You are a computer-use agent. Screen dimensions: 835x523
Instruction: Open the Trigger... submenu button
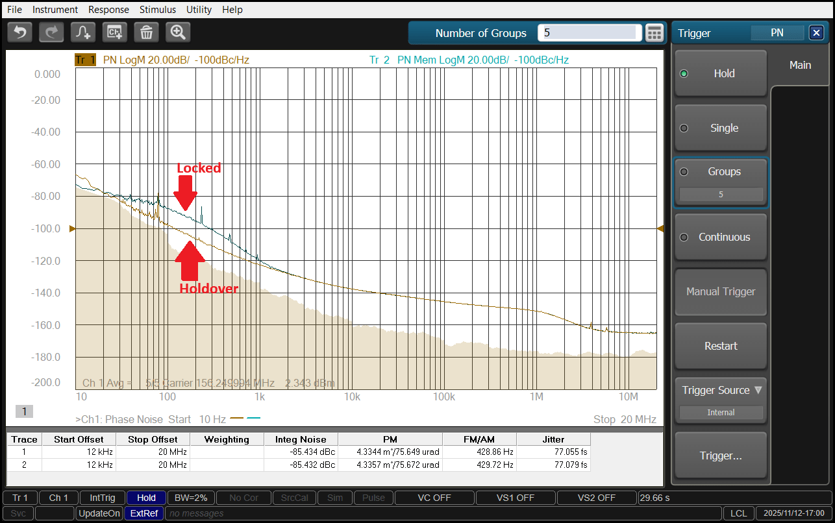721,456
